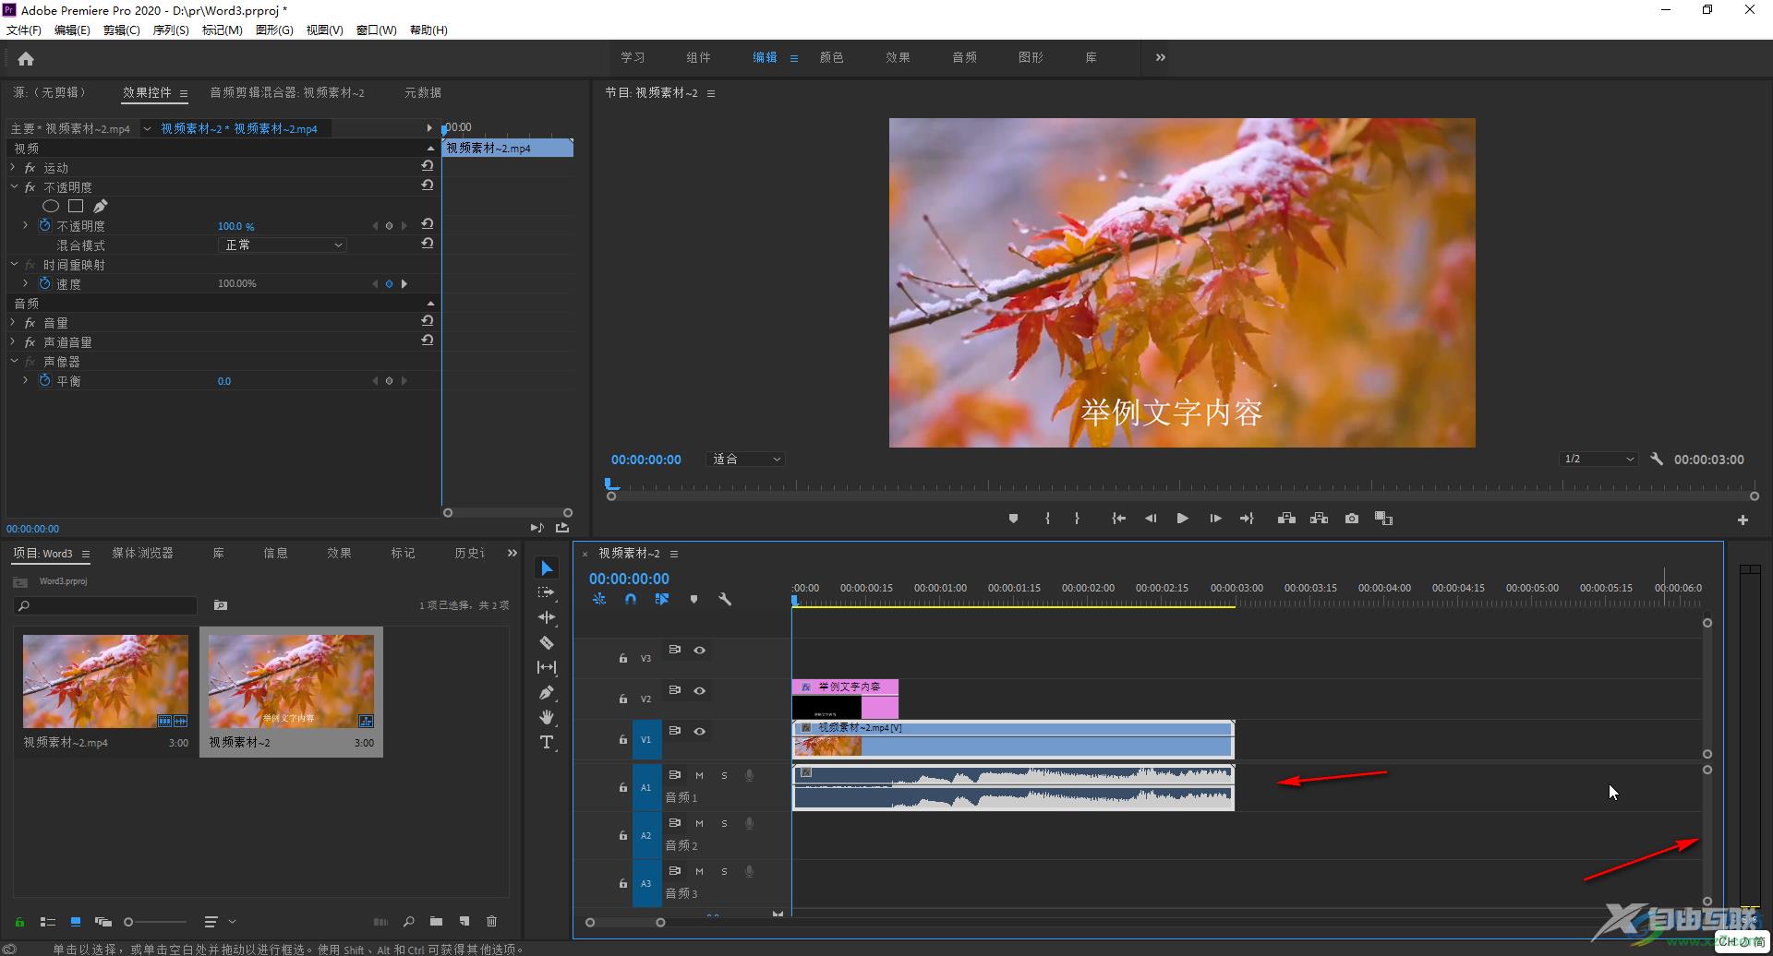
Task: Open the 元数据 panel tab
Action: [x=423, y=92]
